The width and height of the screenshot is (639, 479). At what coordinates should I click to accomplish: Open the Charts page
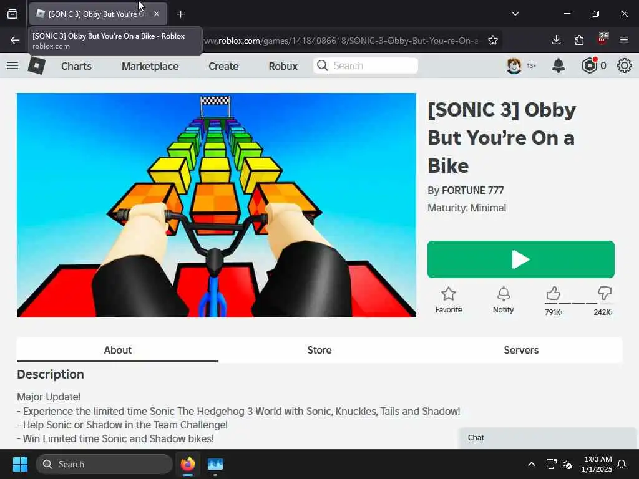[76, 66]
